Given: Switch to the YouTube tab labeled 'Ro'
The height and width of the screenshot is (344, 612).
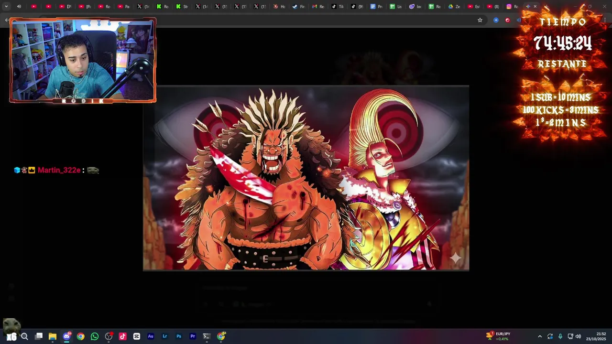Looking at the screenshot, I should (x=104, y=7).
